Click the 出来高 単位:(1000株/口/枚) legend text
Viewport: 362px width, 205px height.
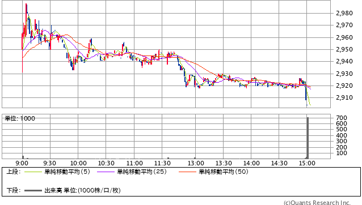click(82, 190)
